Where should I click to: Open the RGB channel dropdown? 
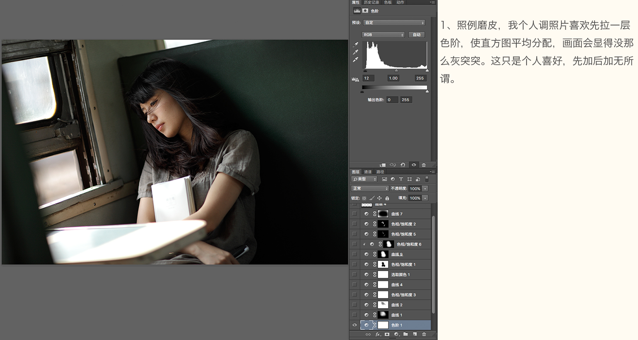click(x=383, y=35)
